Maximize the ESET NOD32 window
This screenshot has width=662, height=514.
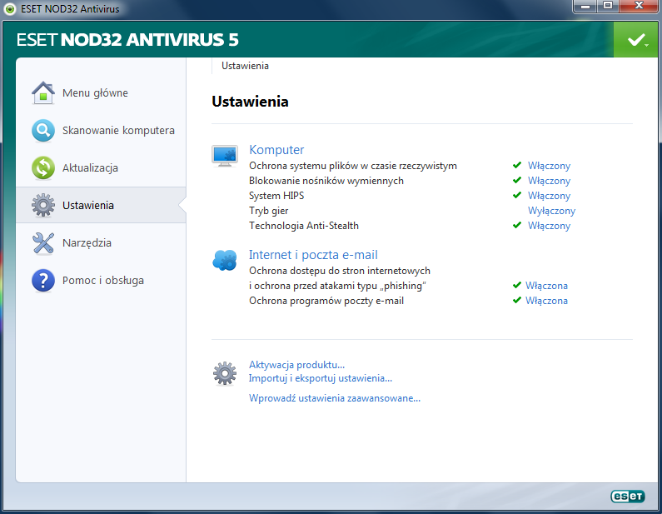tap(608, 6)
